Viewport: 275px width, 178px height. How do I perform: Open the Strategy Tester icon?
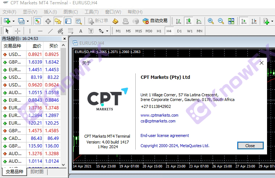click(x=78, y=21)
